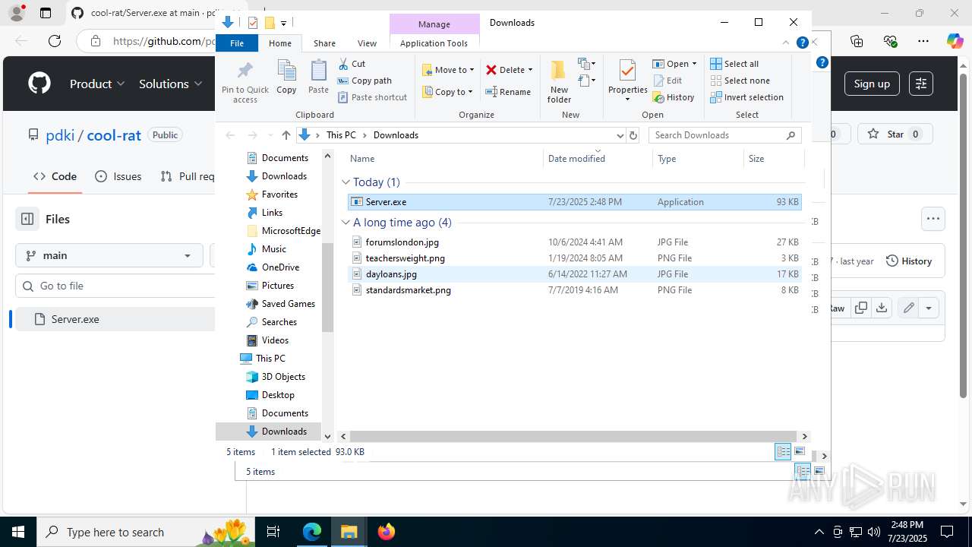The image size is (972, 547).
Task: Expand the Move to dropdown
Action: (472, 70)
